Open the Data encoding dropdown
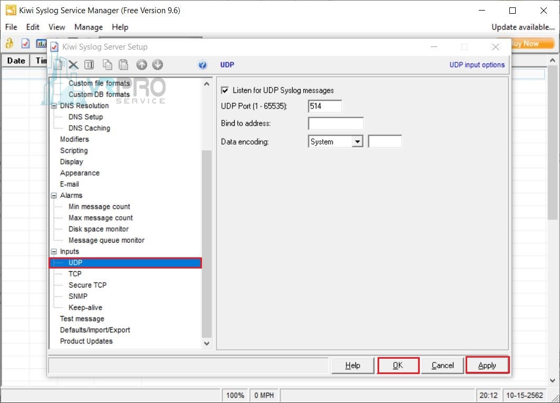 tap(358, 141)
